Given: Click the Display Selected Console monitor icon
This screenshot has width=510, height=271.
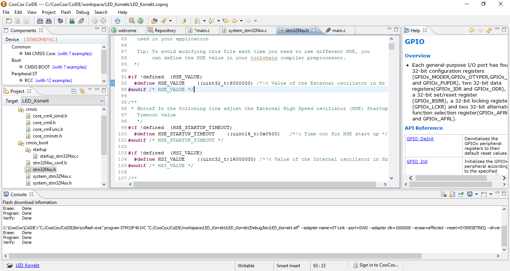Looking at the screenshot, I should coord(470,194).
